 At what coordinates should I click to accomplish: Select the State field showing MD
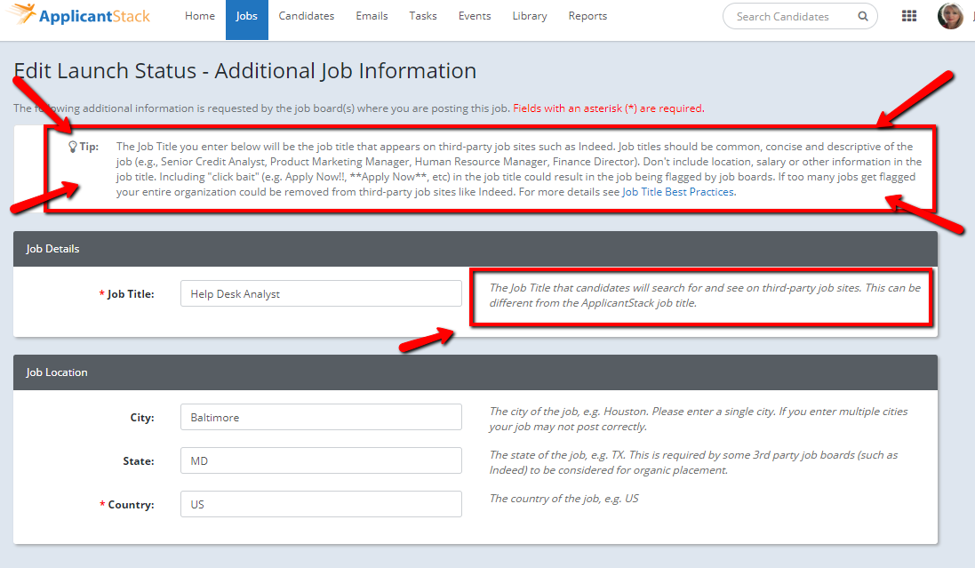[x=321, y=460]
